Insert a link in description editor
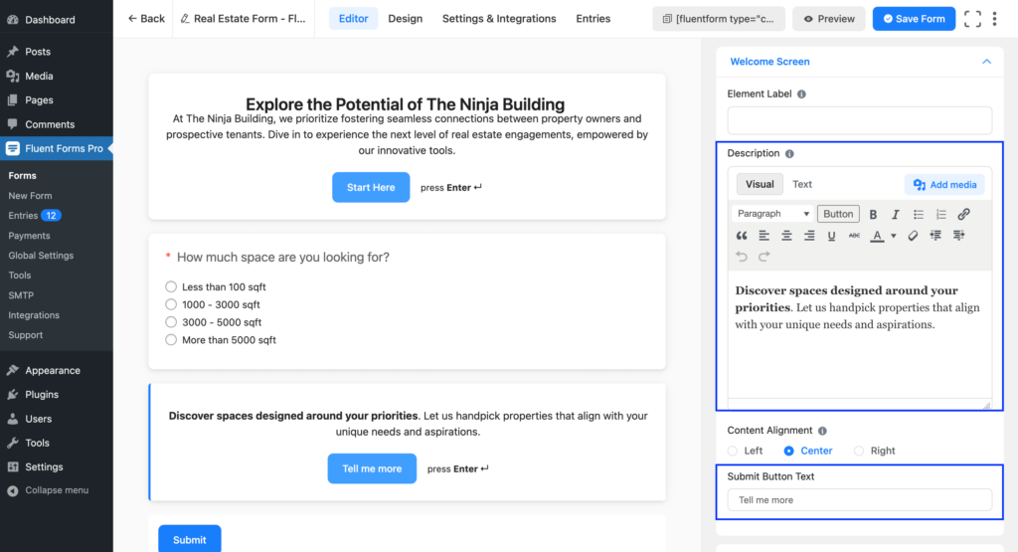 pos(963,214)
